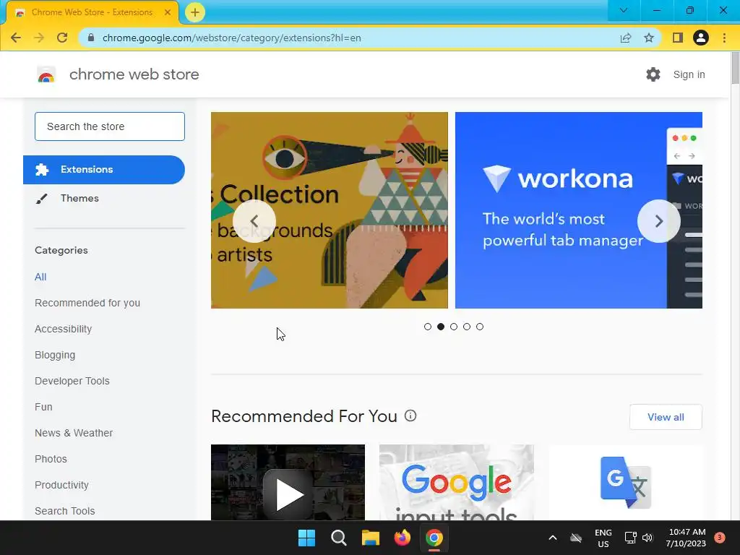
Task: Show hidden system tray icons chevron
Action: 553,538
